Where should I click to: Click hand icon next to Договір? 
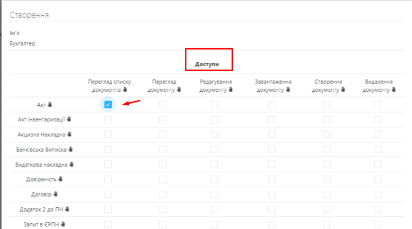point(56,194)
